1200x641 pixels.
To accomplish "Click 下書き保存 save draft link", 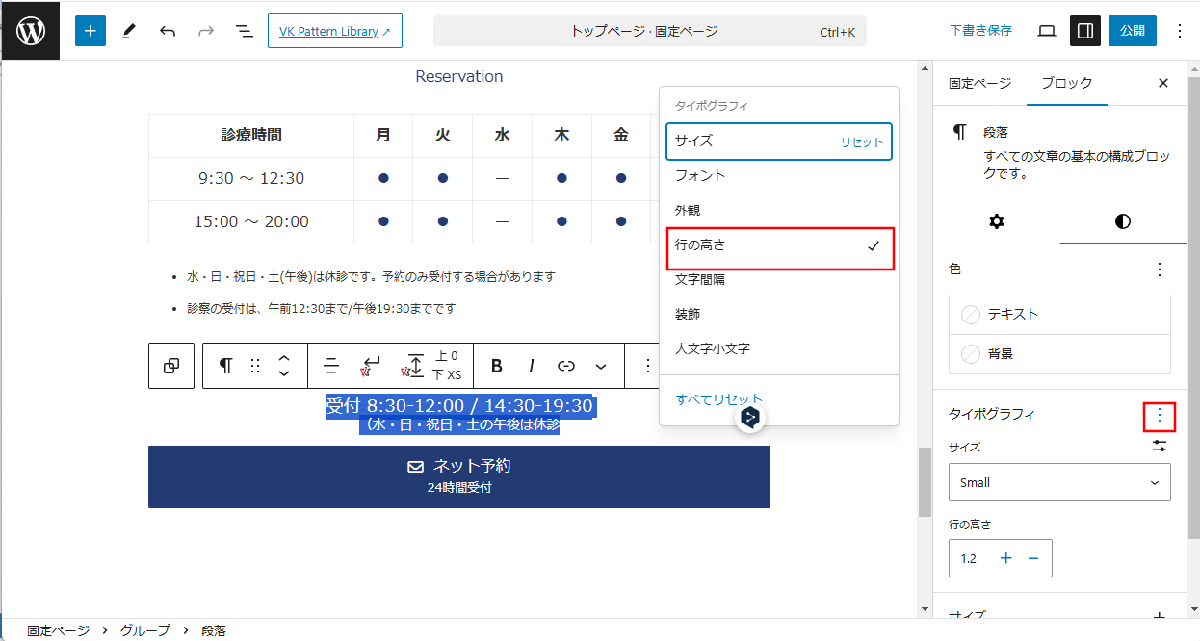I will pyautogui.click(x=980, y=31).
